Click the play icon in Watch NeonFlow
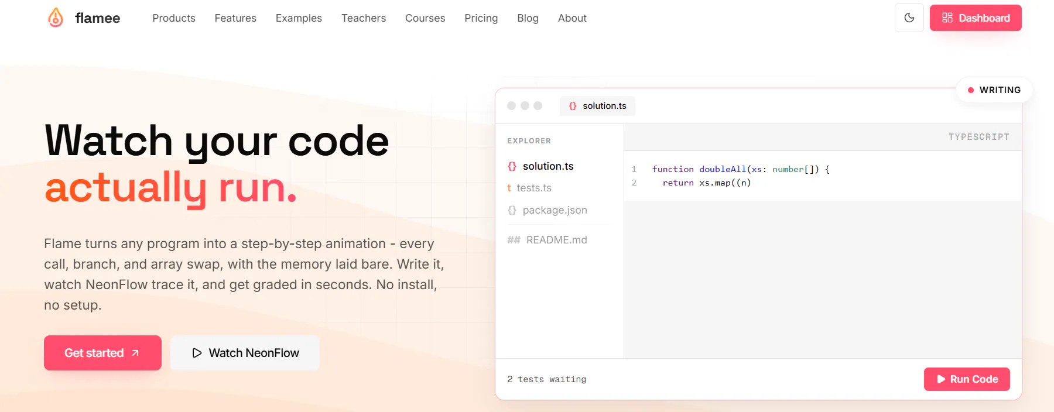 coord(197,353)
